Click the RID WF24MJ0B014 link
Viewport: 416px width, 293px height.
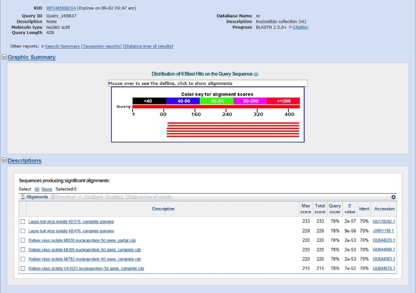(x=61, y=8)
